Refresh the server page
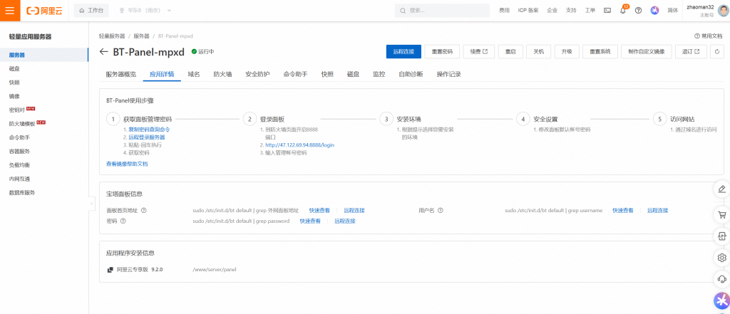Viewport: 730px width, 314px height. (x=717, y=52)
